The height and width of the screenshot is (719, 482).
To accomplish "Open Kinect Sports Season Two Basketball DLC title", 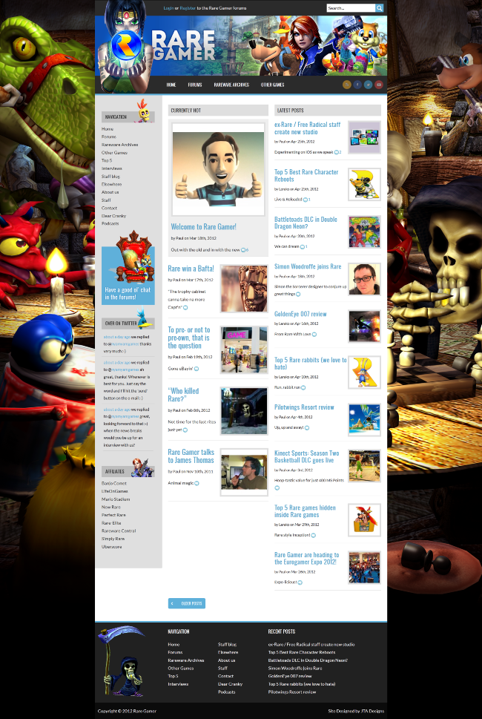I will [306, 457].
